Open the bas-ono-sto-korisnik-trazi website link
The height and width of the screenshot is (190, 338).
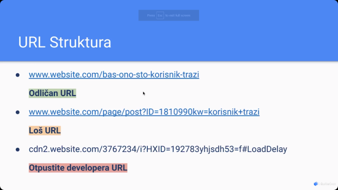[114, 75]
